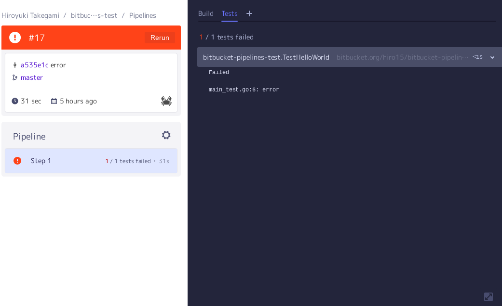Click the clock icon next to 31 sec

pyautogui.click(x=15, y=101)
